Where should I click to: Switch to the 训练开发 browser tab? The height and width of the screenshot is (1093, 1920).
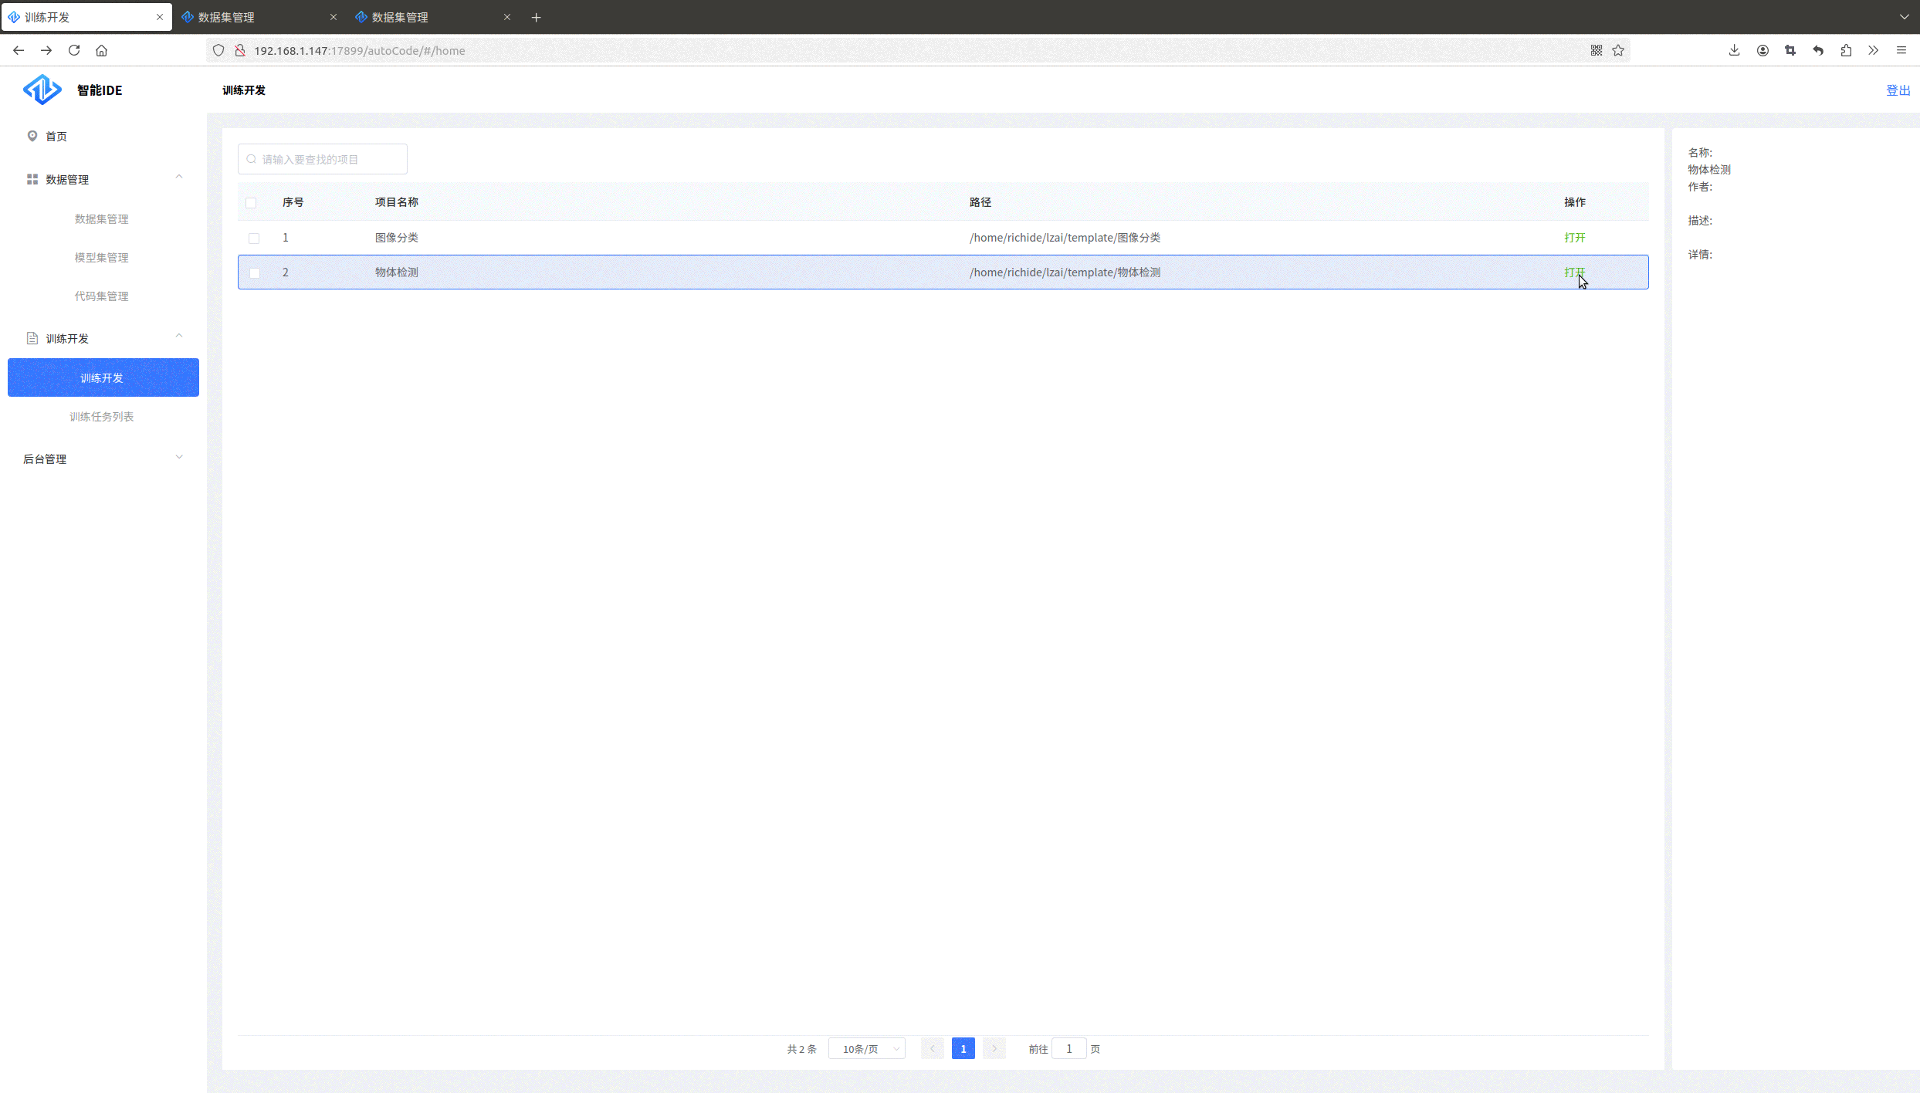(x=86, y=17)
